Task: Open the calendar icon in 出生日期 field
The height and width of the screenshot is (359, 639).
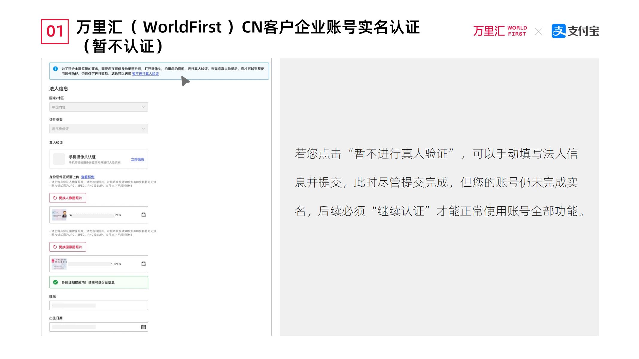Action: coord(143,327)
